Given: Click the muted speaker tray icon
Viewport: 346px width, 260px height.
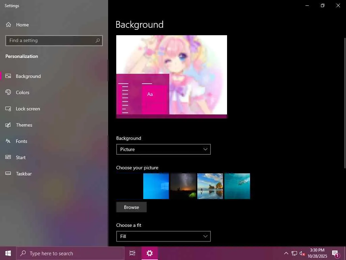Looking at the screenshot, I should 302,253.
